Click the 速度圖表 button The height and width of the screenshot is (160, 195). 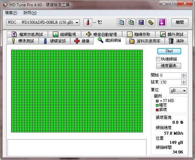(x=169, y=66)
